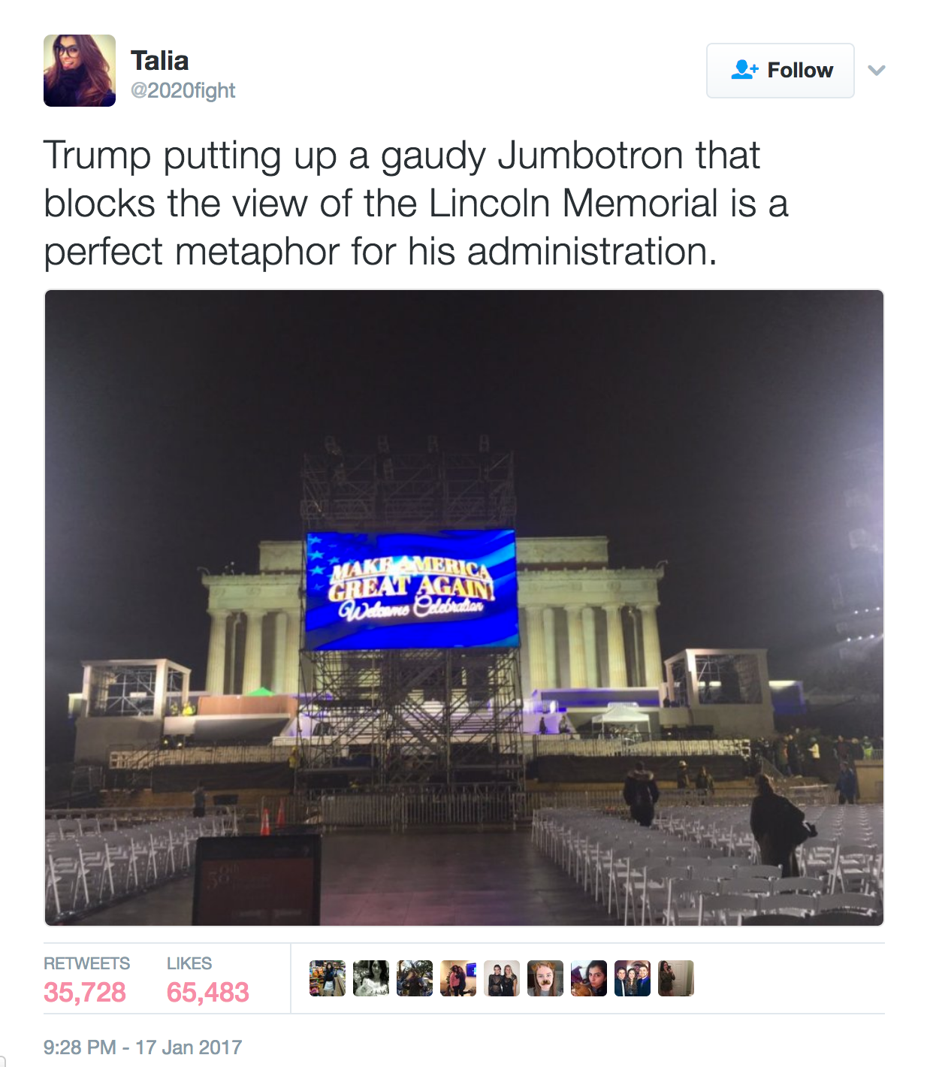The image size is (927, 1067).
Task: Click the eighth liker avatar thumbnail
Action: 633,978
